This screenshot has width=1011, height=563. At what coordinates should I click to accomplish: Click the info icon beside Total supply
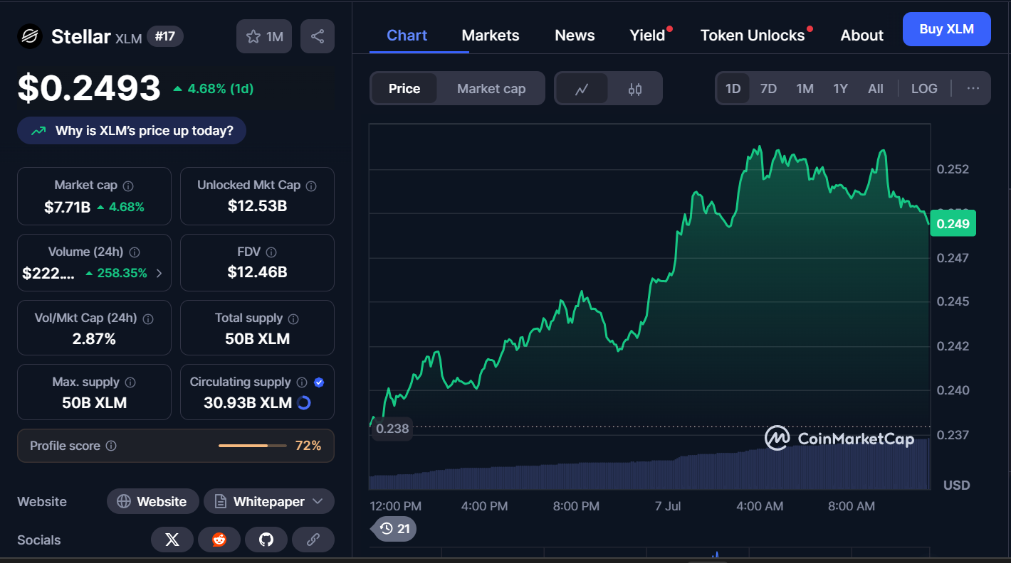[x=293, y=318]
